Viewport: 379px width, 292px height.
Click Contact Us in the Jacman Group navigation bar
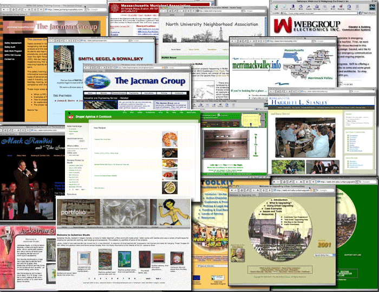click(179, 93)
